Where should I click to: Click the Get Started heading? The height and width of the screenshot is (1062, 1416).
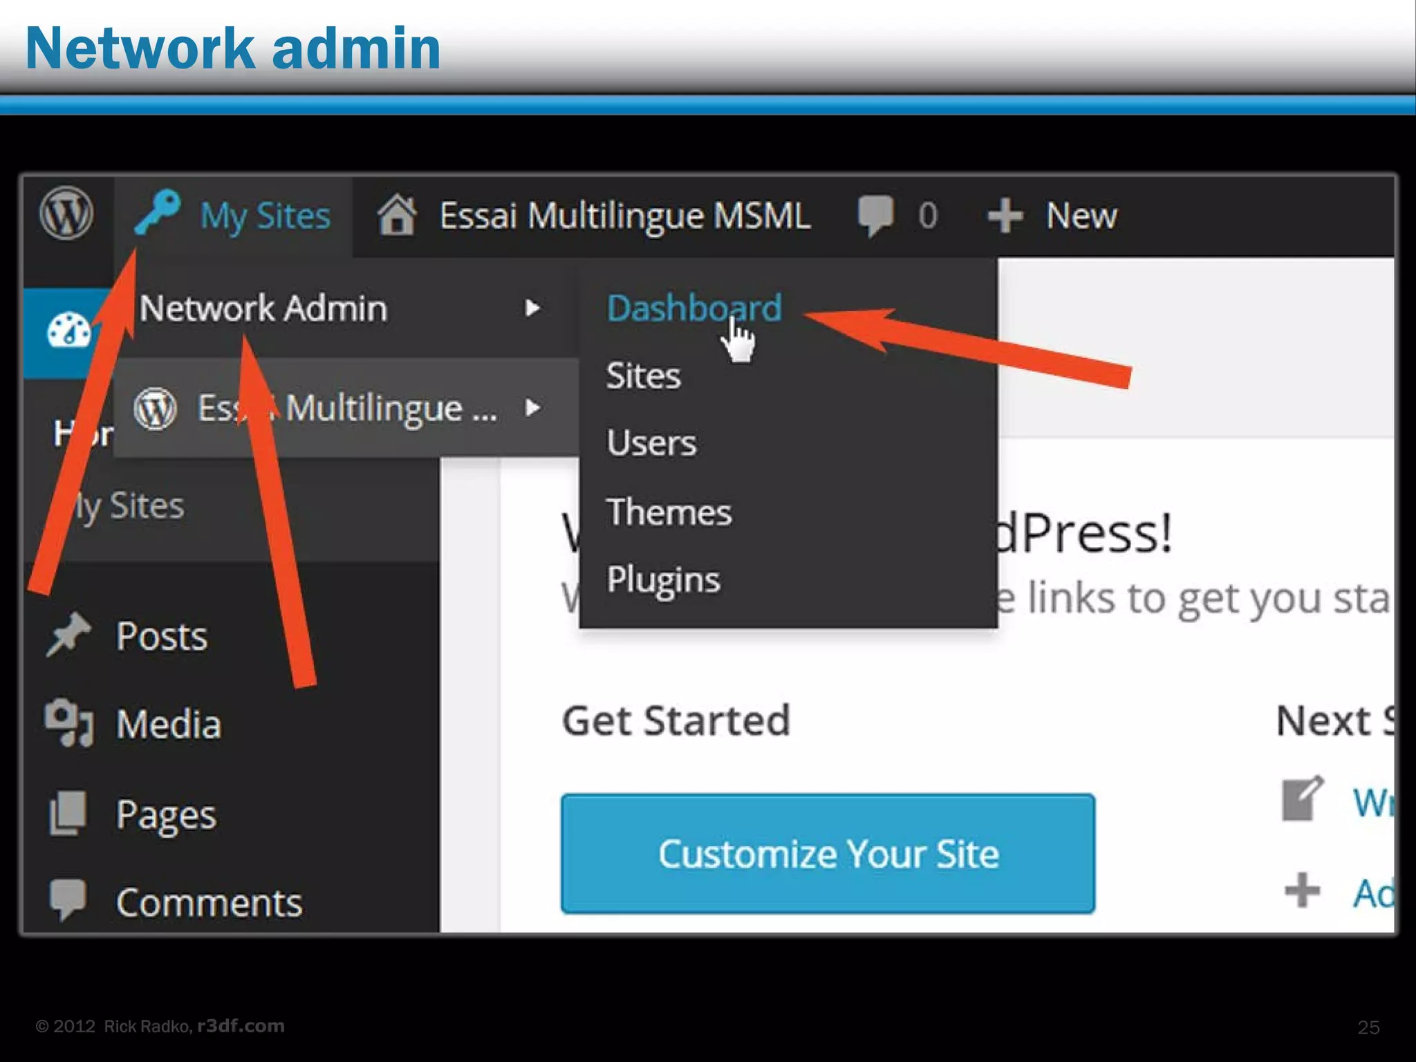(x=676, y=720)
